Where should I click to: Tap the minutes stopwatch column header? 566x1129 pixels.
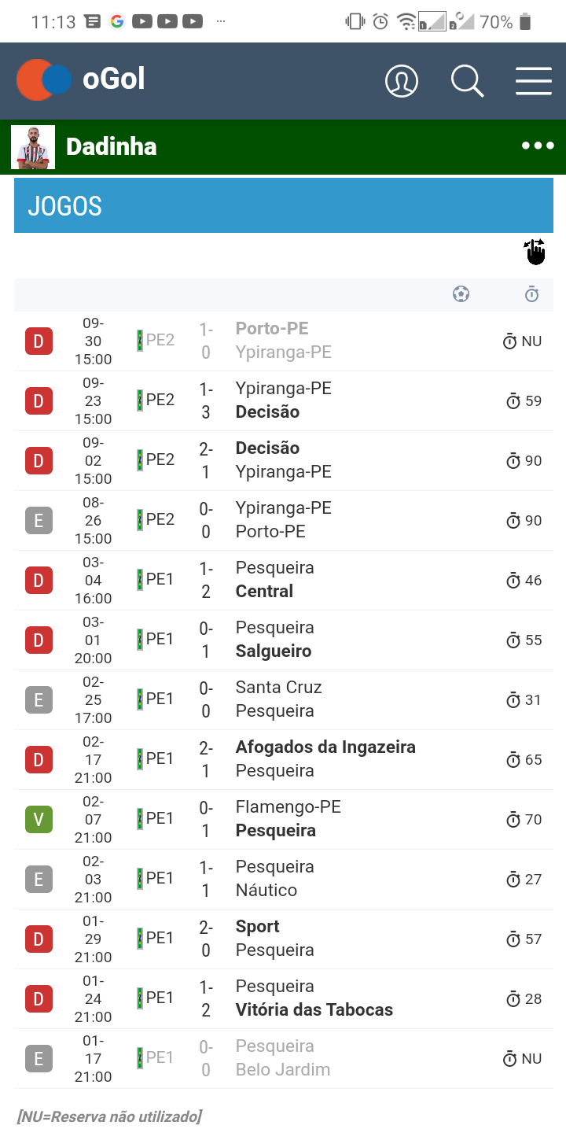[x=532, y=294]
